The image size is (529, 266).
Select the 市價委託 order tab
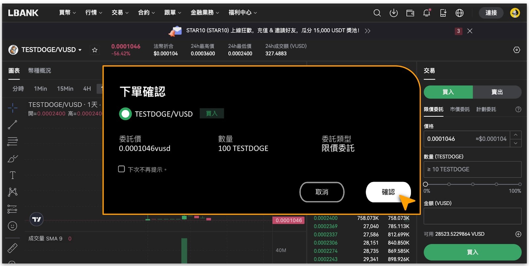click(x=460, y=109)
